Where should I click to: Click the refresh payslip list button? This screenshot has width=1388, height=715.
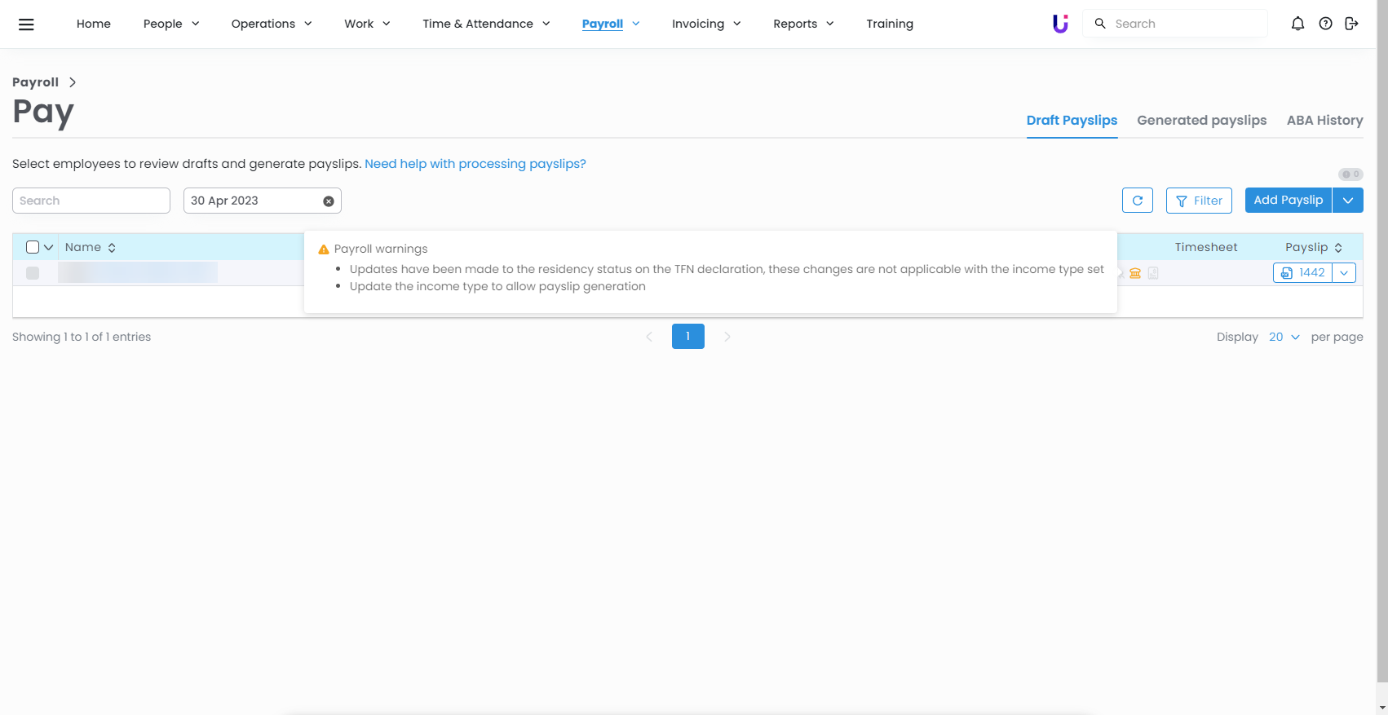[1137, 201]
